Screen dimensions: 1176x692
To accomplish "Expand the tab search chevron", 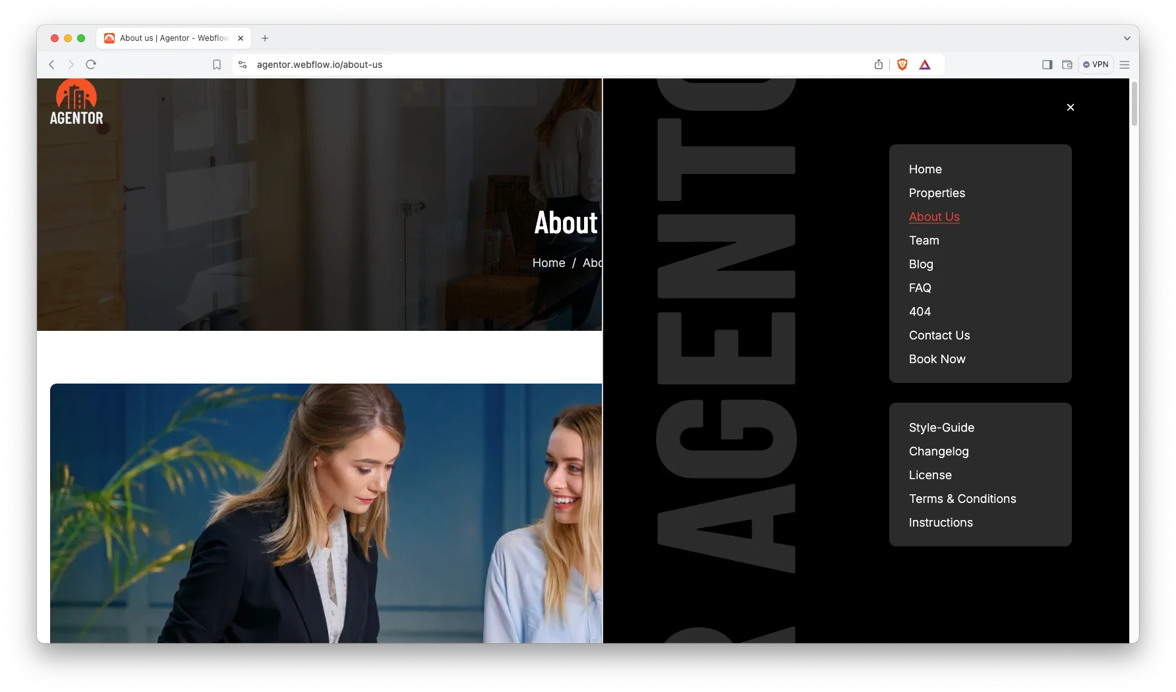I will tap(1127, 38).
